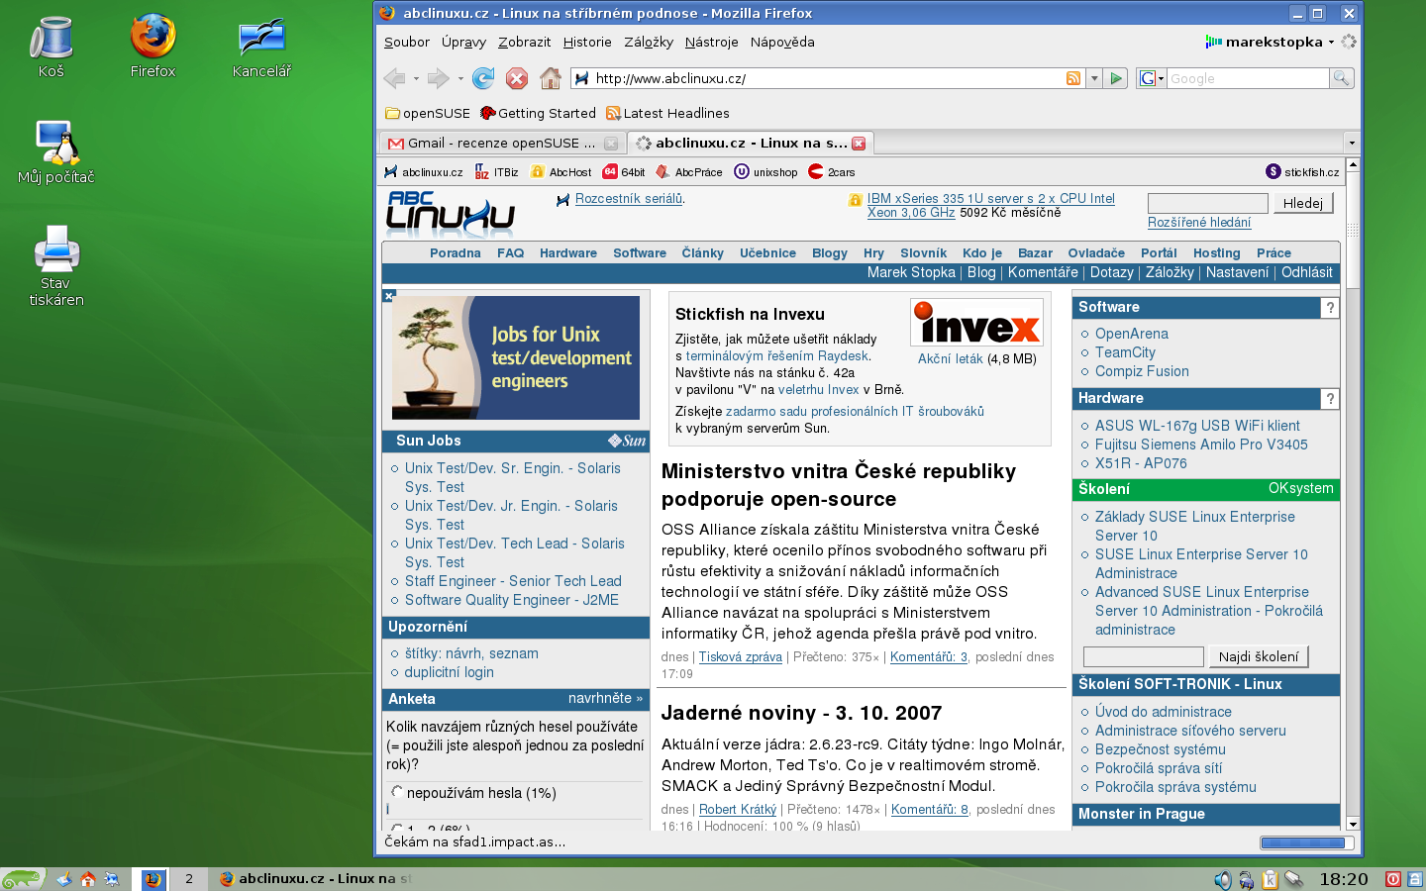The width and height of the screenshot is (1426, 891).
Task: Click the vertical scrollbar down arrow
Action: click(1353, 823)
